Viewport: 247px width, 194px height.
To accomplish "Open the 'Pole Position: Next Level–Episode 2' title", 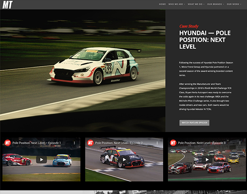I will point(119,143).
